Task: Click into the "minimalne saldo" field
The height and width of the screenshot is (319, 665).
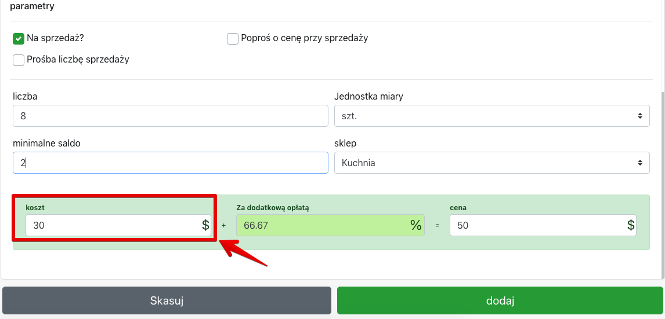Action: (x=170, y=163)
